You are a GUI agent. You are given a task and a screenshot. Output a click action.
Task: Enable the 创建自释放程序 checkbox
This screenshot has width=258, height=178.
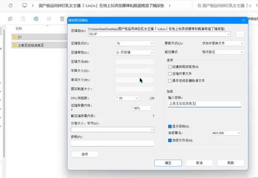coord(170,67)
